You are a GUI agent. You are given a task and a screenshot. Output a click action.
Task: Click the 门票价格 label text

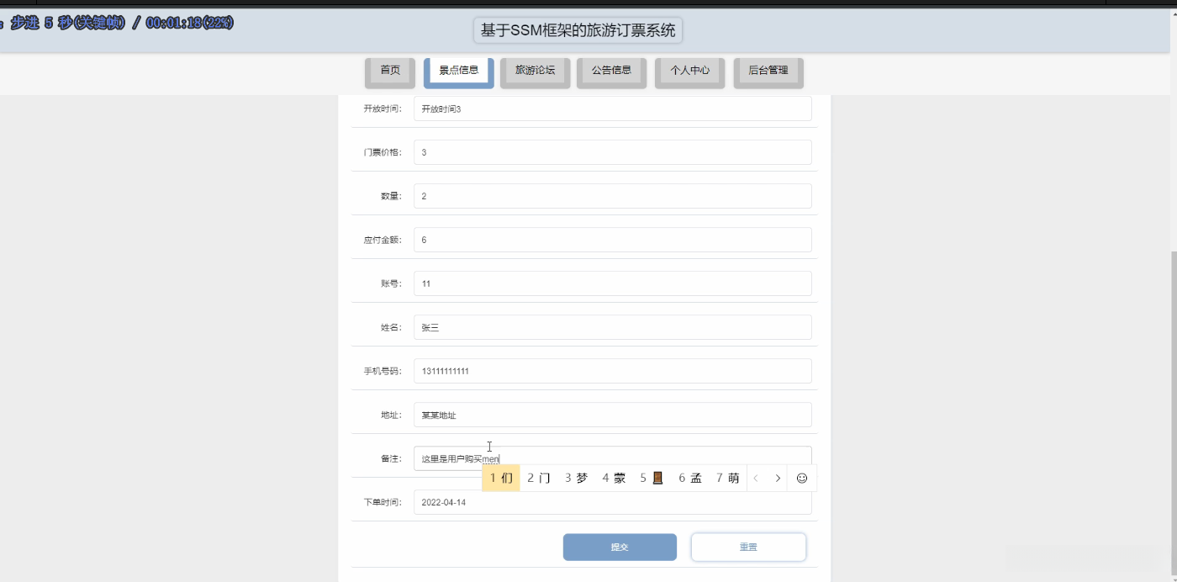pos(383,152)
